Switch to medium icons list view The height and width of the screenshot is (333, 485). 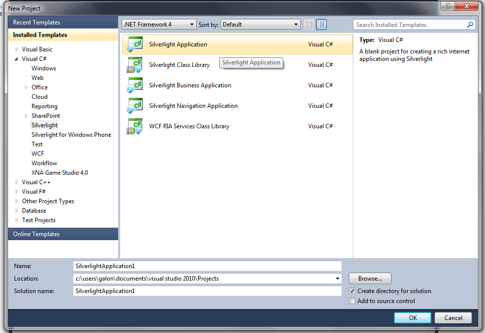[321, 24]
